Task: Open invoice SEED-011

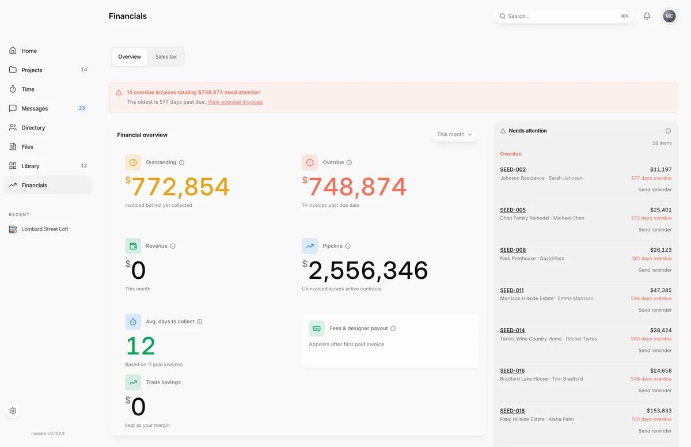Action: 512,290
